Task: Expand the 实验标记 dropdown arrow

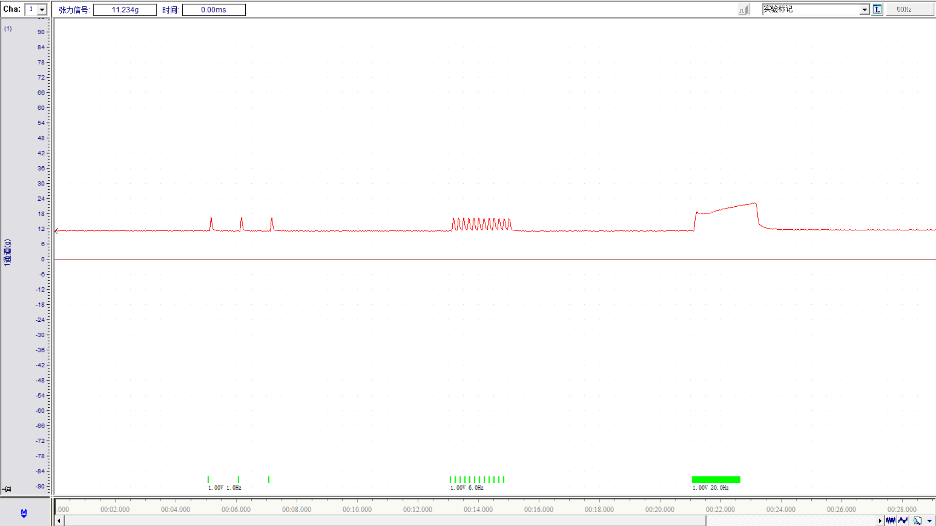Action: coord(864,10)
